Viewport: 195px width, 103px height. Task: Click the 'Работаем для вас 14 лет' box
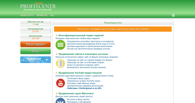[x=35, y=23]
